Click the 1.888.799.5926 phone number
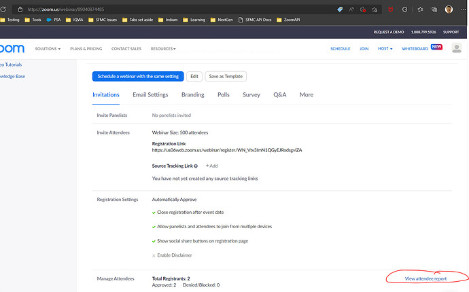This screenshot has height=292, width=469. 423,32
